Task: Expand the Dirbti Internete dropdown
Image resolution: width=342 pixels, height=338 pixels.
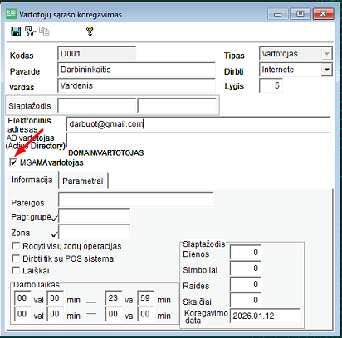Action: pyautogui.click(x=327, y=70)
